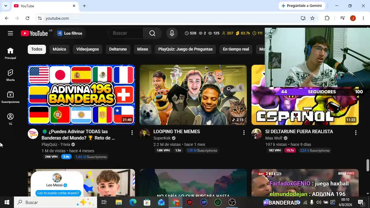Open more options for SI DELTARUNE FUERA REALISTA

(x=356, y=133)
